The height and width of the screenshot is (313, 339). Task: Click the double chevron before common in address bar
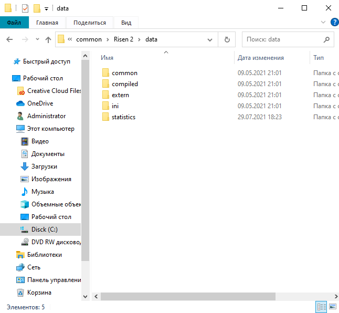tap(70, 39)
